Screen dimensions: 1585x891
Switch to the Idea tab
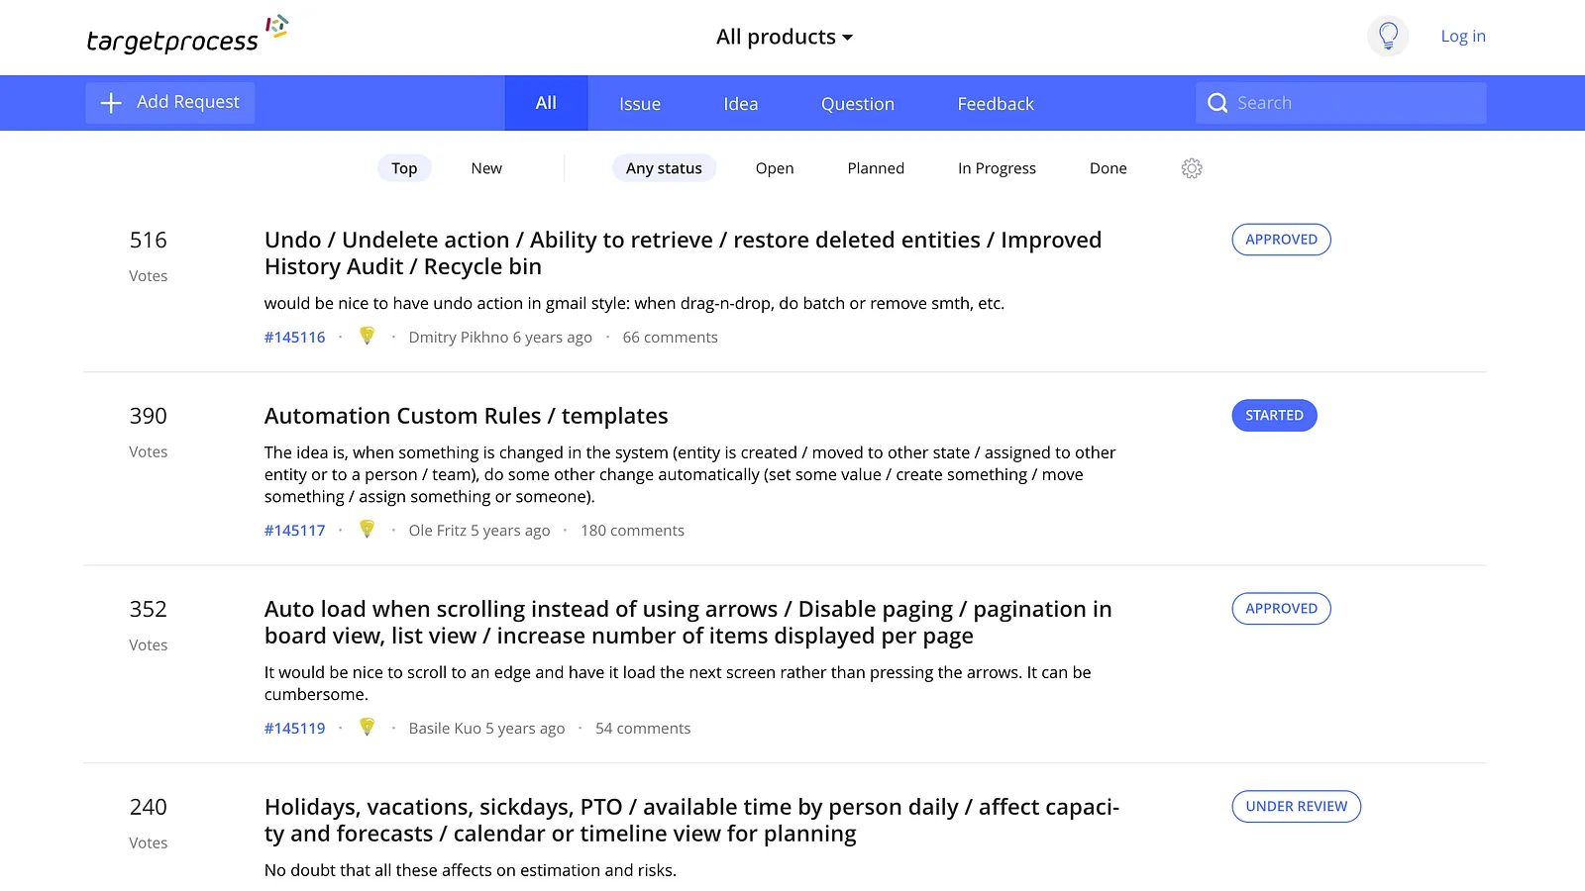741,103
